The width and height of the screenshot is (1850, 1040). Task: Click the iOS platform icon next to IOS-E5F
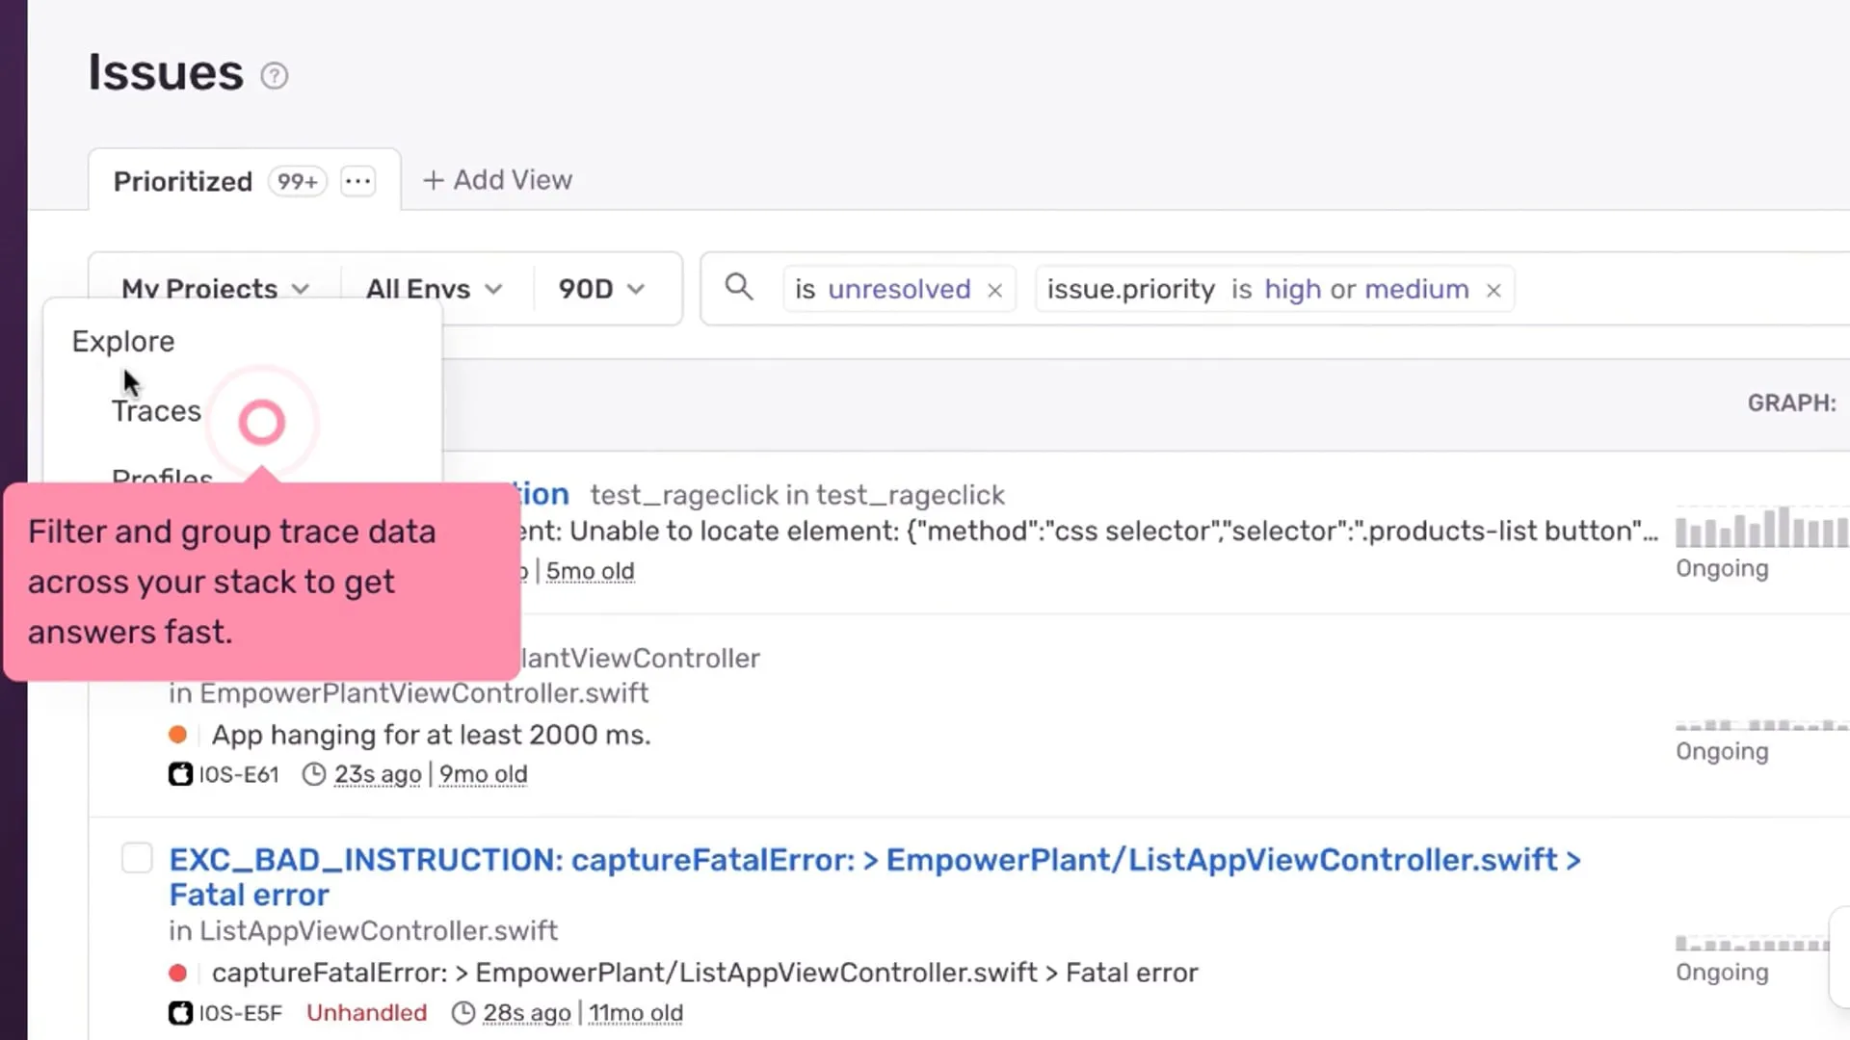[x=180, y=1013]
